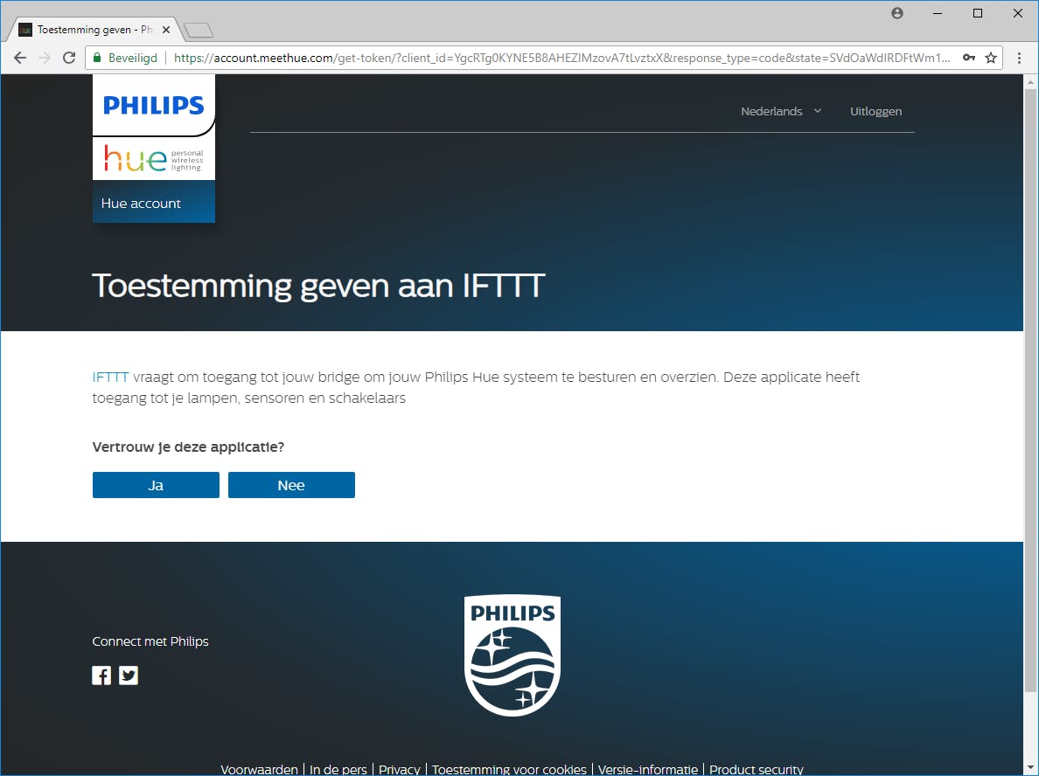Viewport: 1039px width, 776px height.
Task: Click the Philips logo in header
Action: (154, 105)
